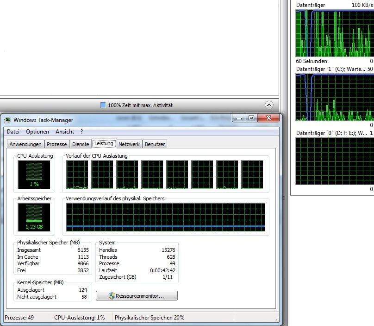Image resolution: width=374 pixels, height=326 pixels.
Task: Click the 60 Sekunden label
Action: click(x=312, y=61)
